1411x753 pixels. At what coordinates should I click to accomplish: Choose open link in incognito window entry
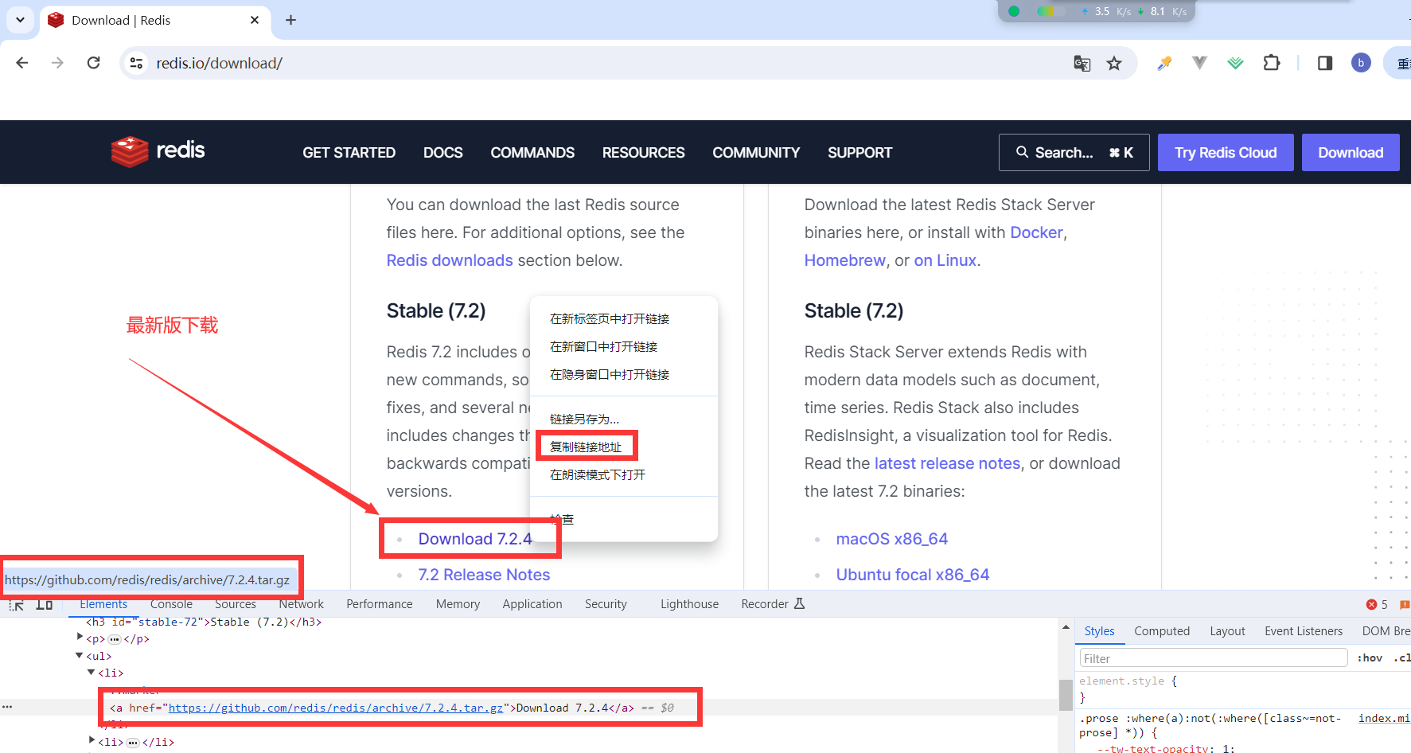624,374
